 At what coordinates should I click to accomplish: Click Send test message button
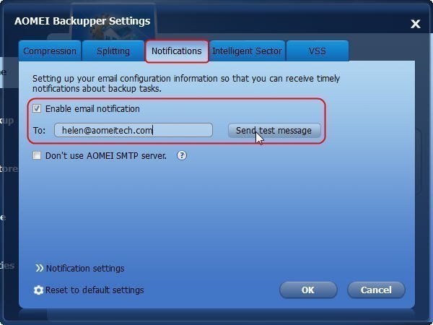point(274,130)
